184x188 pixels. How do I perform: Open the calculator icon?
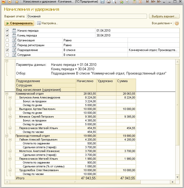pyautogui.click(x=134, y=2)
